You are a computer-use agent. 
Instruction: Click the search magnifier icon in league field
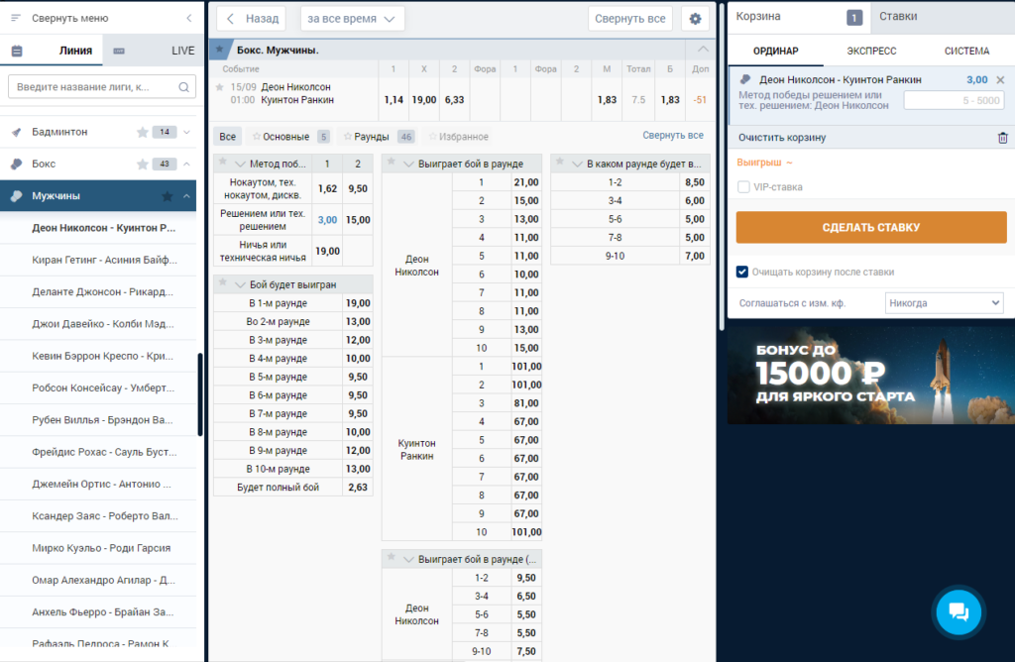[183, 86]
